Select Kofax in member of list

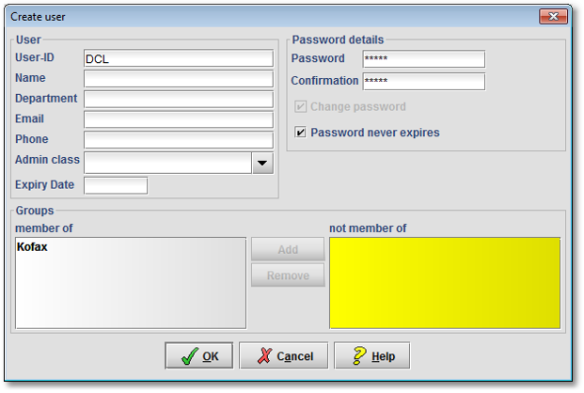[x=34, y=247]
